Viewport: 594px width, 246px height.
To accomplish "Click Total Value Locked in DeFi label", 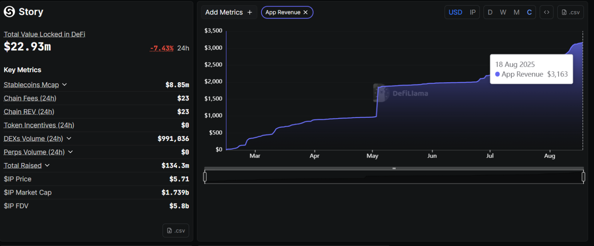I will coord(44,34).
